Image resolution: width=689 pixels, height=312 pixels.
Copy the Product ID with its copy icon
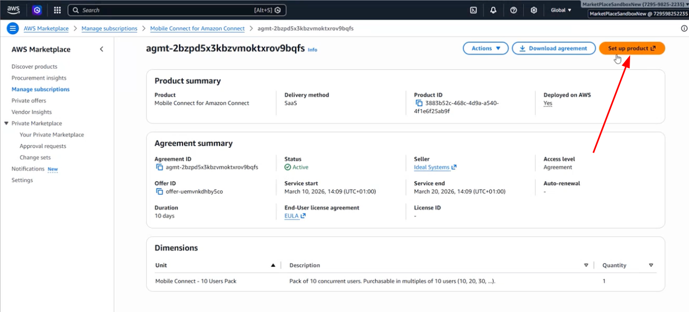pyautogui.click(x=419, y=103)
